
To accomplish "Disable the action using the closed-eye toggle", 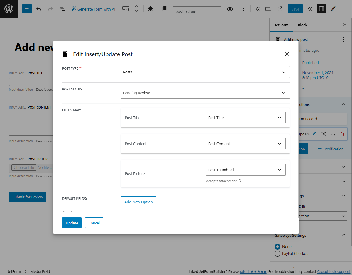I will coord(333,134).
